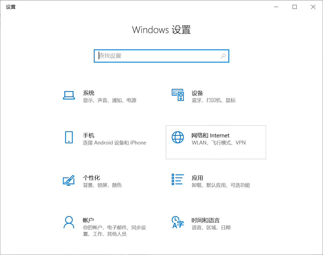
Task: Click the 设备 title text
Action: pyautogui.click(x=198, y=93)
